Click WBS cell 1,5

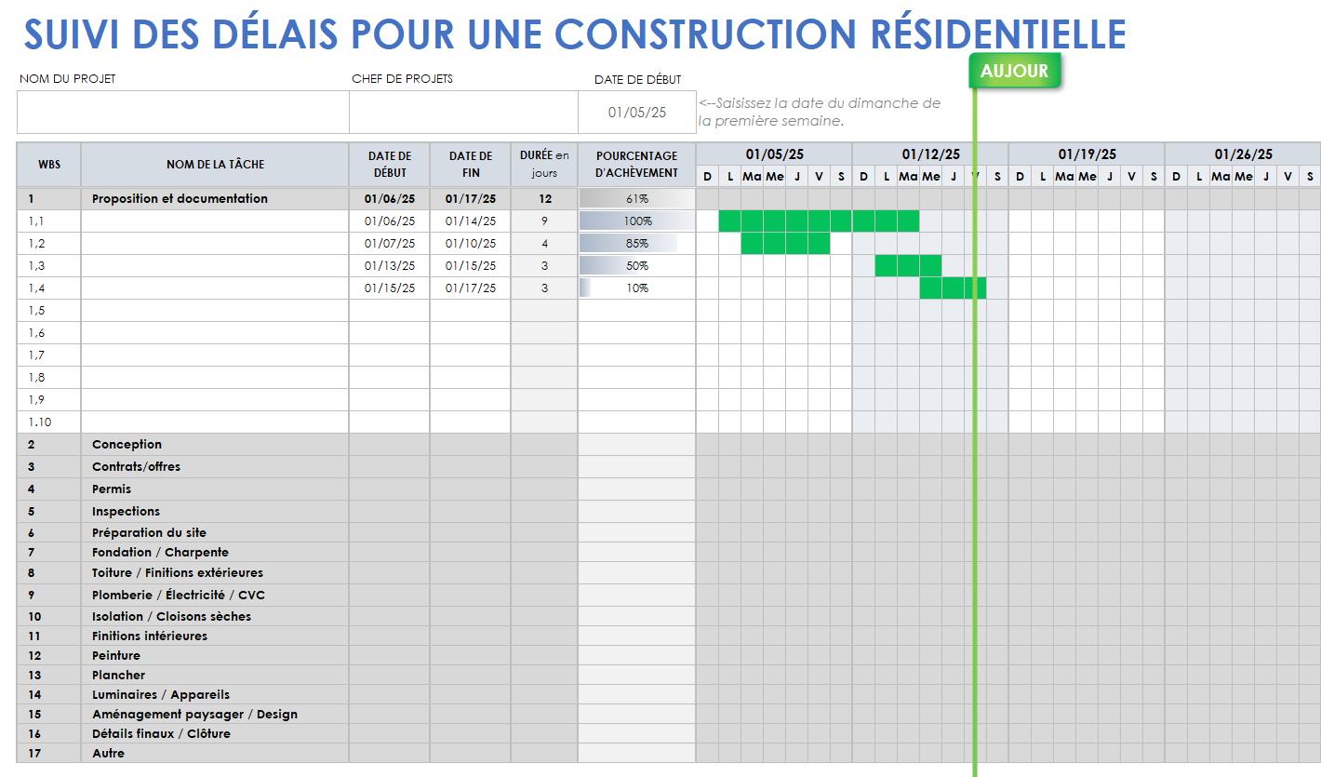tap(48, 311)
